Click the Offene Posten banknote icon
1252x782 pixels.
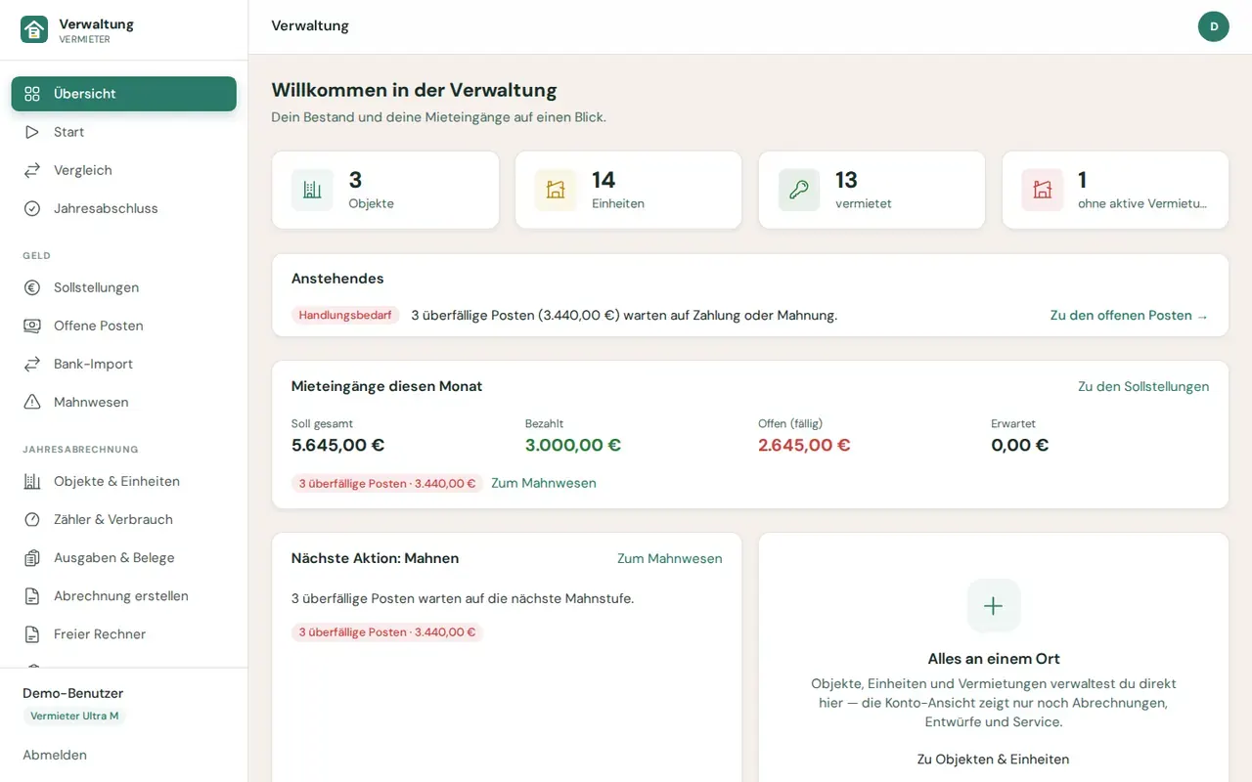(x=32, y=326)
